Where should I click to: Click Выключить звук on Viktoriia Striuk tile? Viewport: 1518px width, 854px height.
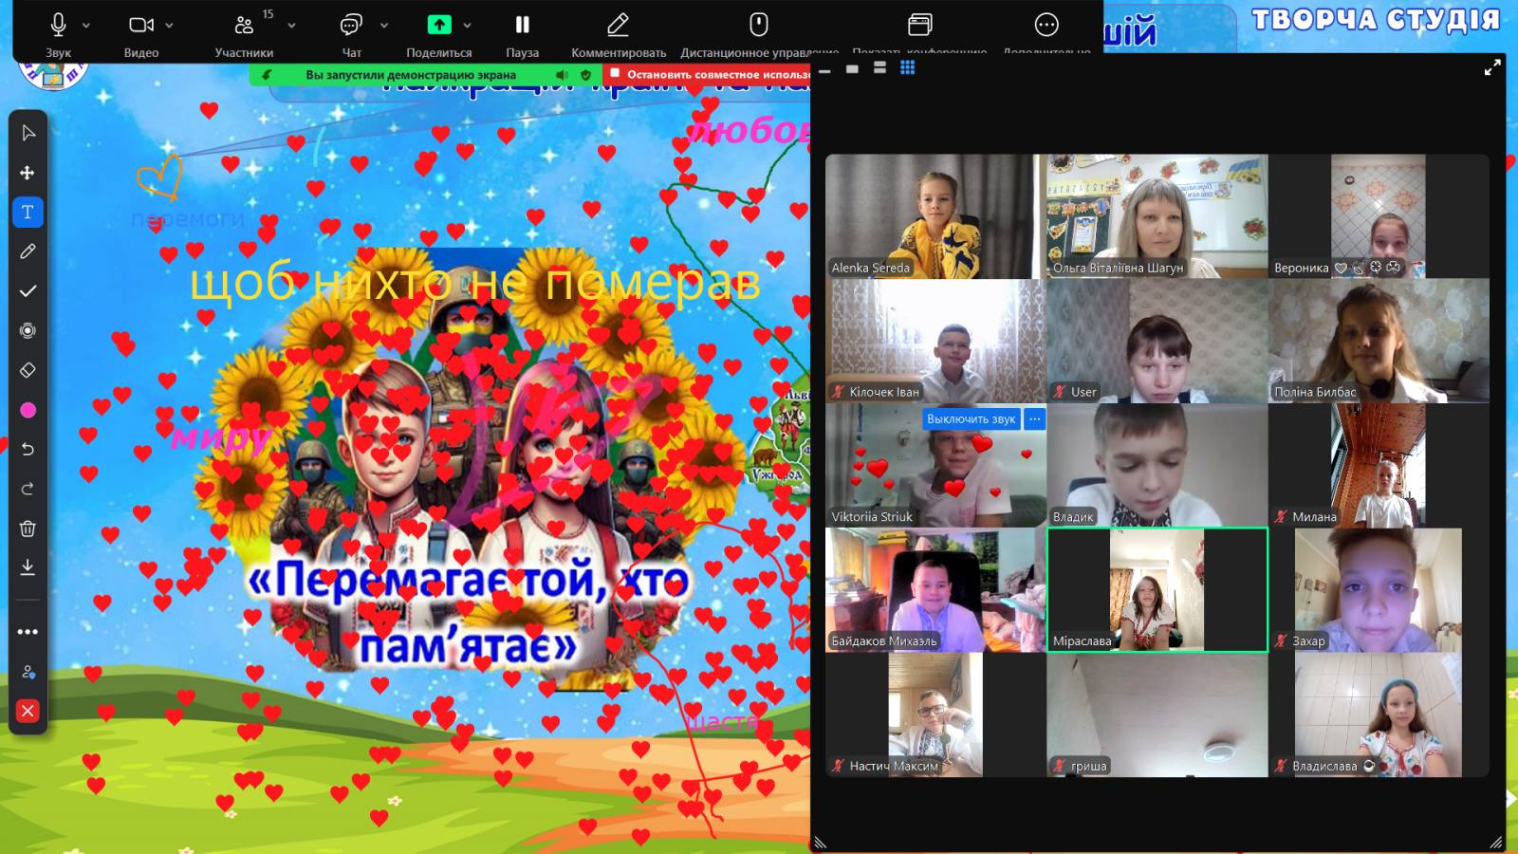click(x=971, y=418)
